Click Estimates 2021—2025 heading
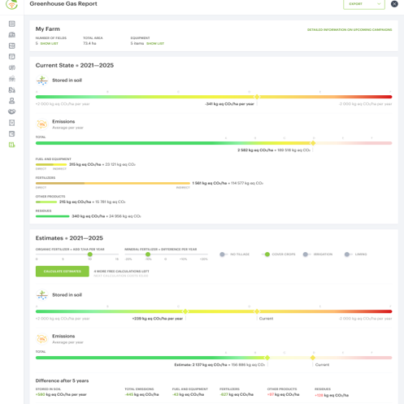Screen dimensions: 404x404 click(69, 238)
